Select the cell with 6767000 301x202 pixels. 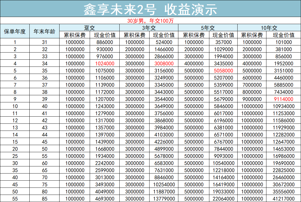[223, 142]
